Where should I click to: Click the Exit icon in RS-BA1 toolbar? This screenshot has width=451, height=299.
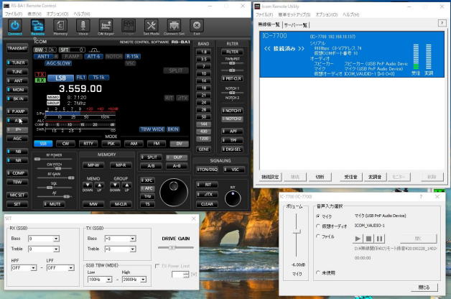pyautogui.click(x=196, y=25)
